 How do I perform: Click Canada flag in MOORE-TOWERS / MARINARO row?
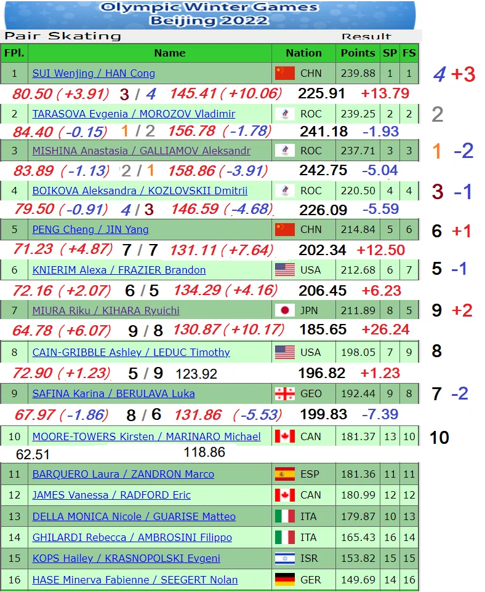(285, 436)
